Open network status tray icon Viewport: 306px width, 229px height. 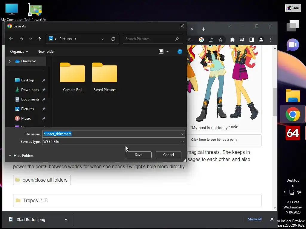click(292, 192)
